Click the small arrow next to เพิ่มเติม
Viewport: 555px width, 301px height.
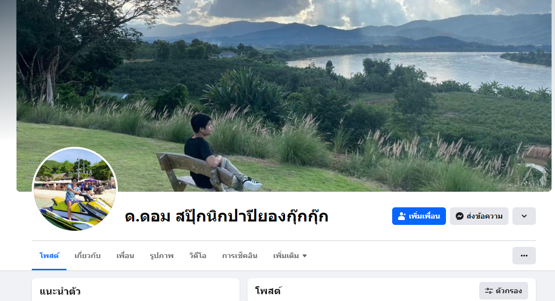coord(305,256)
